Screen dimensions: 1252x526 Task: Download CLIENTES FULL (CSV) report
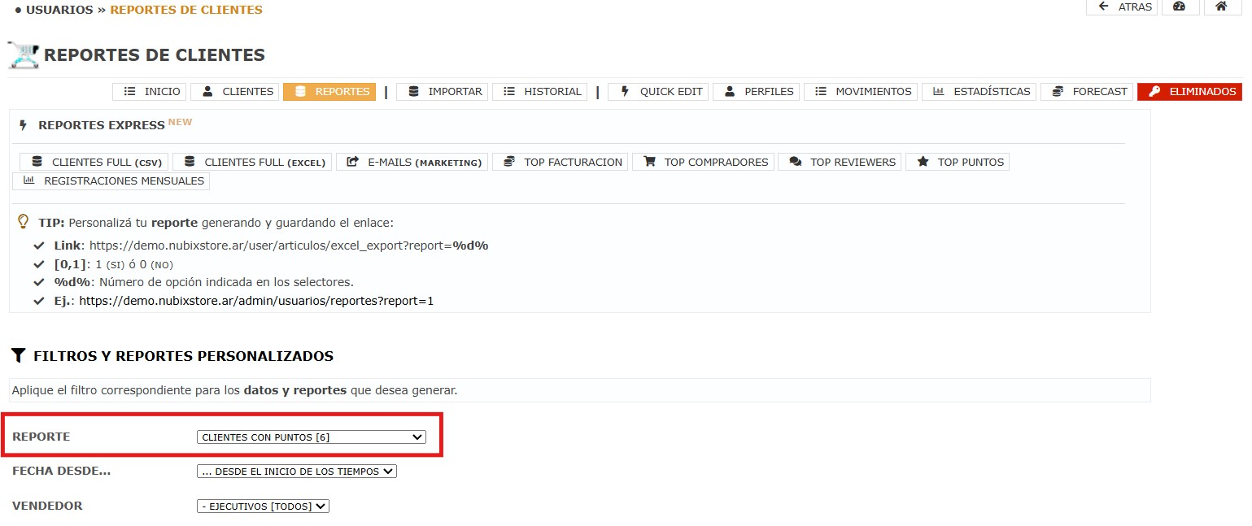(95, 162)
